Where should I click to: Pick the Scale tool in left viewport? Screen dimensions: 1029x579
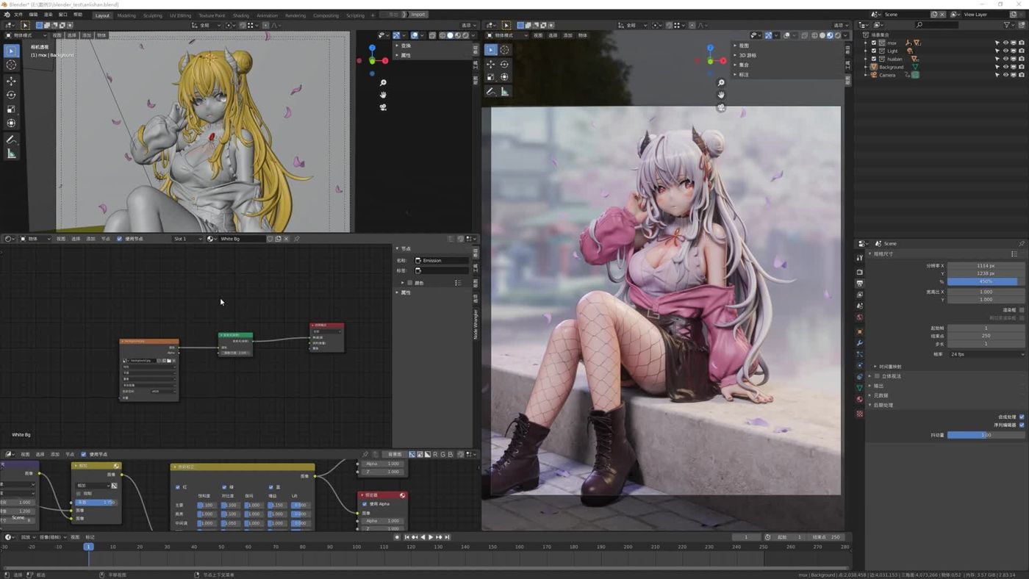click(x=11, y=109)
